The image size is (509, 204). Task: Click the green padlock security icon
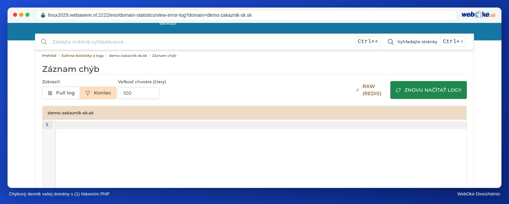pos(43,15)
